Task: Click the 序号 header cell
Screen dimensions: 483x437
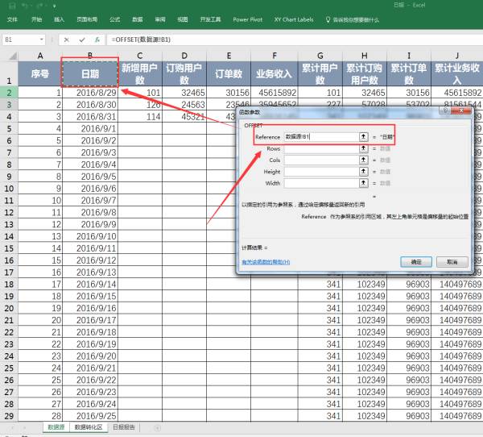Action: click(x=40, y=73)
